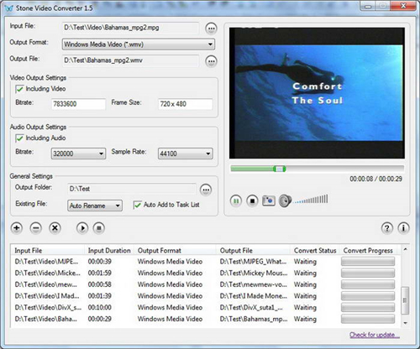This screenshot has height=349, width=420.
Task: Expand the Existing File Auto Rename dropdown
Action: (95, 206)
